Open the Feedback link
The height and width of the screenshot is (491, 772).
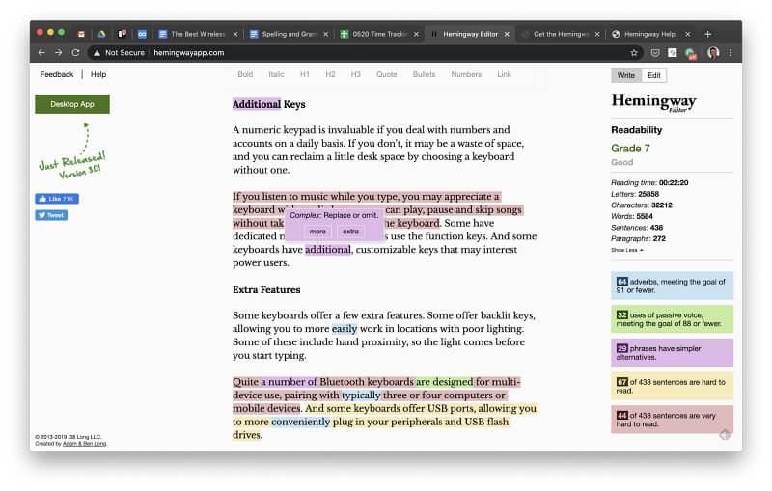(x=57, y=74)
